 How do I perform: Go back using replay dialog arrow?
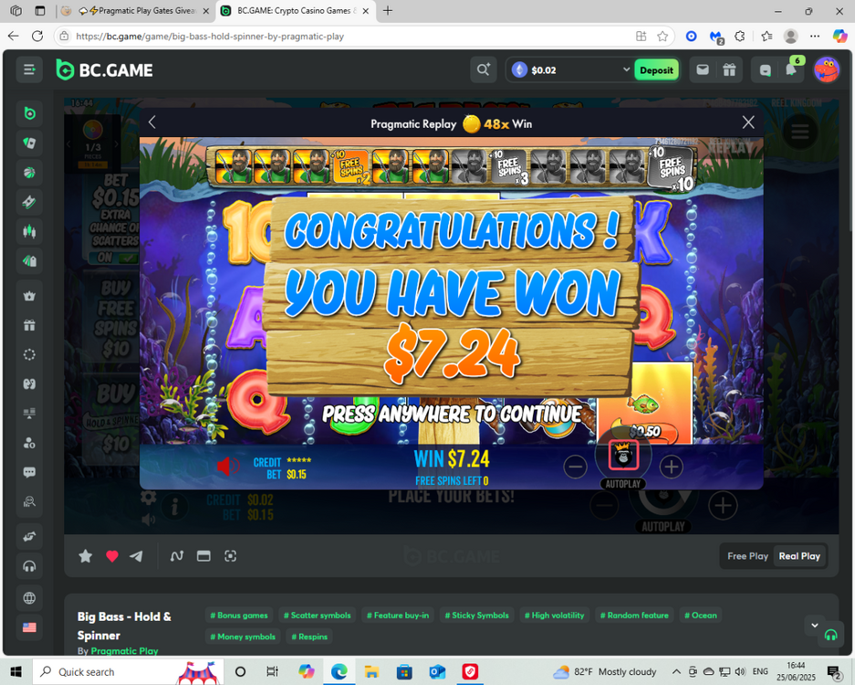pos(152,122)
